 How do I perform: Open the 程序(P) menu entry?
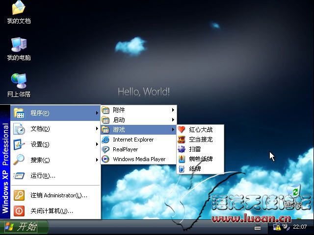tap(55, 113)
